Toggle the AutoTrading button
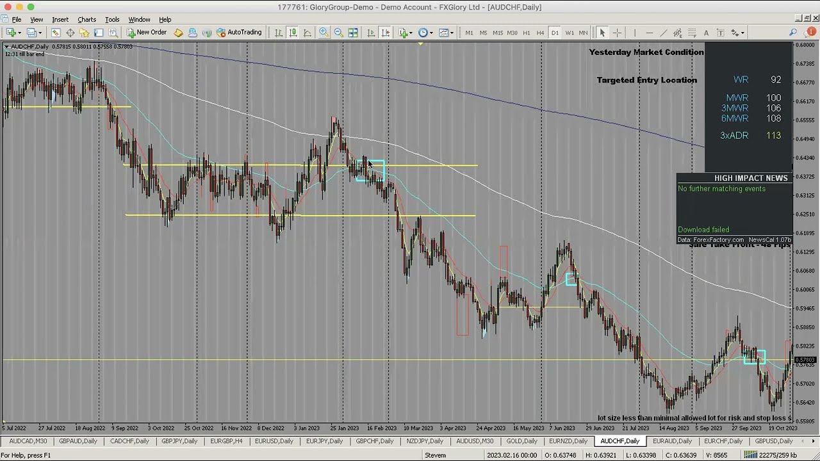This screenshot has width=820, height=461. pyautogui.click(x=239, y=33)
